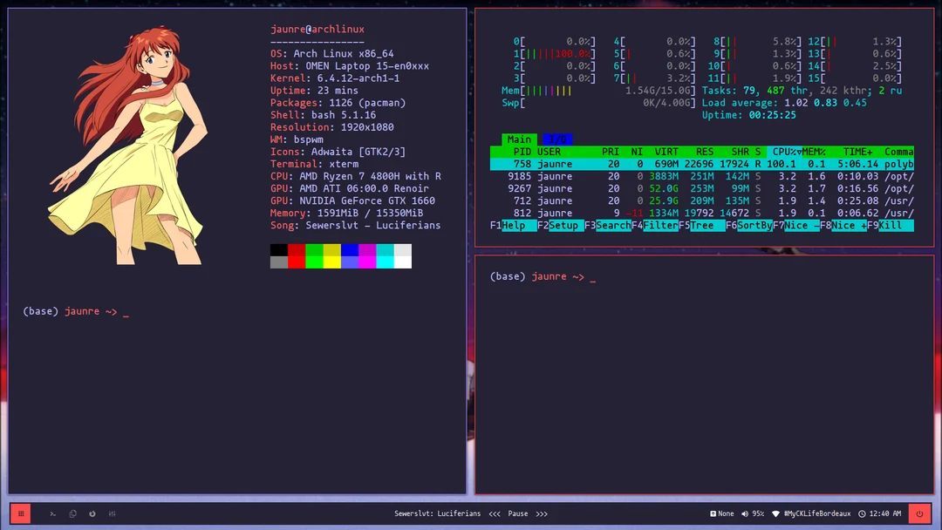Screen dimensions: 942x530
Task: Launch terminal from the taskbar icon
Action: click(x=52, y=513)
